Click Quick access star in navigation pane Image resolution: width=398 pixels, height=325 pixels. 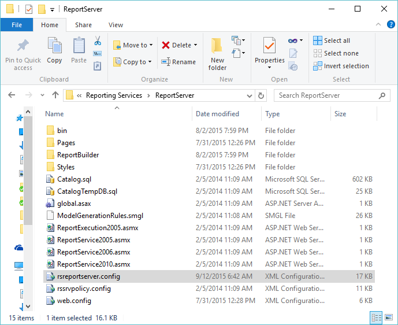(20, 118)
